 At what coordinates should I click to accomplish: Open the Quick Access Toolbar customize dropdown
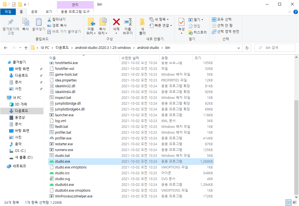(x=25, y=4)
